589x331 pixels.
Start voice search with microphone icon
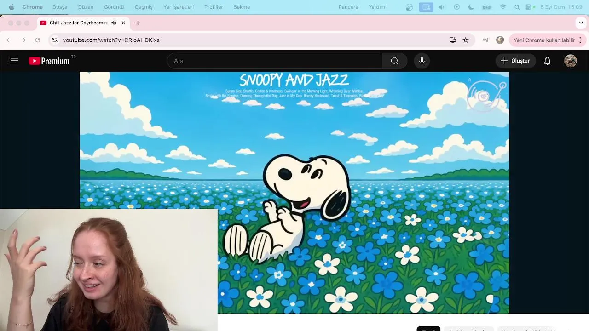tap(422, 61)
